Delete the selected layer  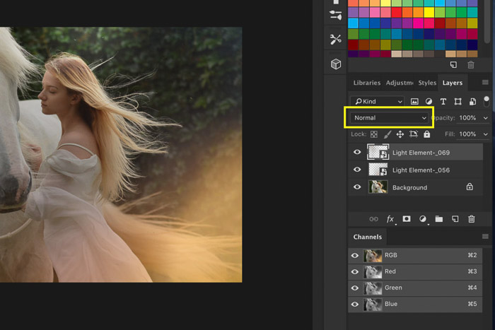click(x=472, y=219)
